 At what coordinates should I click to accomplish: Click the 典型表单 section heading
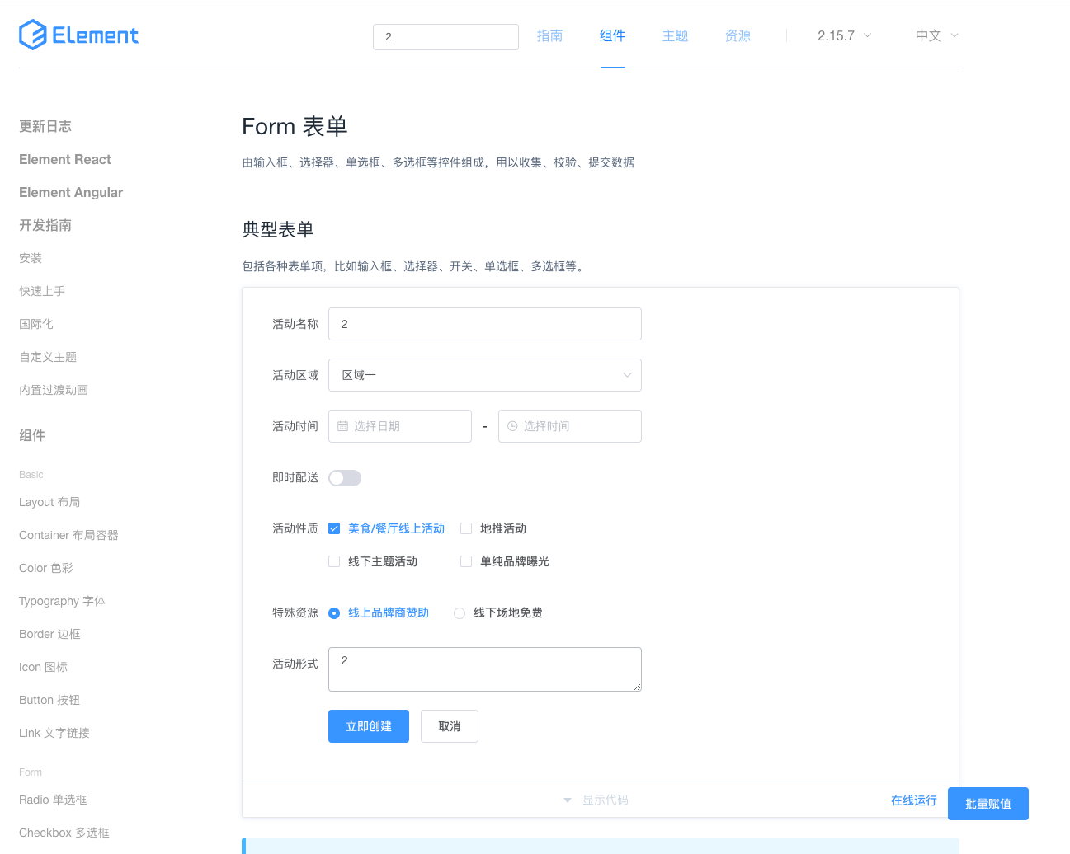[278, 229]
